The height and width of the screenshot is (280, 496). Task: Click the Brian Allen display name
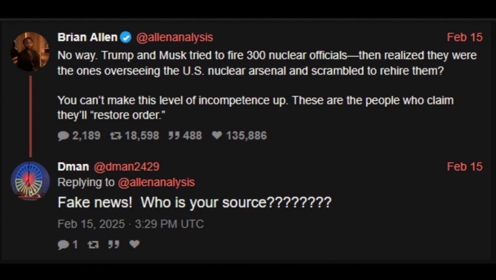[x=87, y=37]
